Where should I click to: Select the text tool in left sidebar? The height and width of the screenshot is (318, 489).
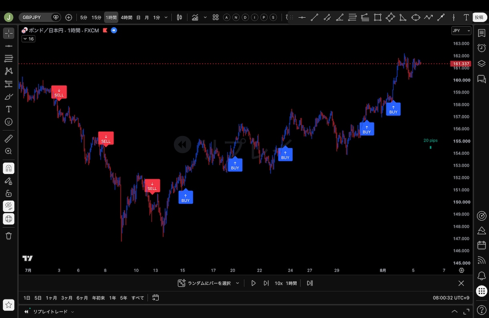coord(8,109)
